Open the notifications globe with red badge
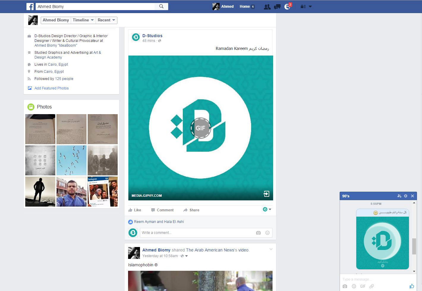422x291 pixels. tap(287, 7)
